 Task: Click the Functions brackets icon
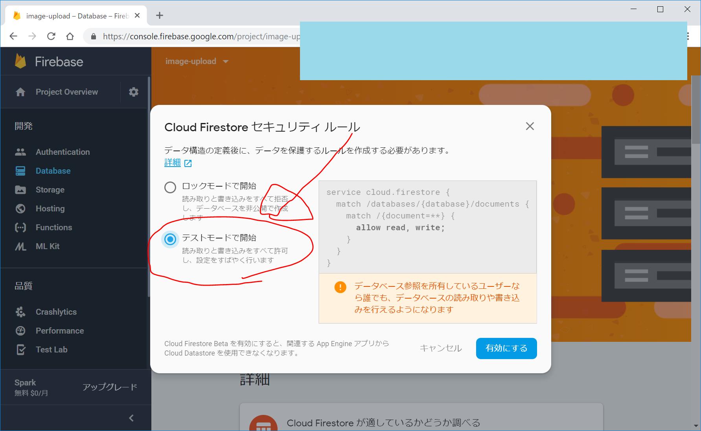(20, 227)
